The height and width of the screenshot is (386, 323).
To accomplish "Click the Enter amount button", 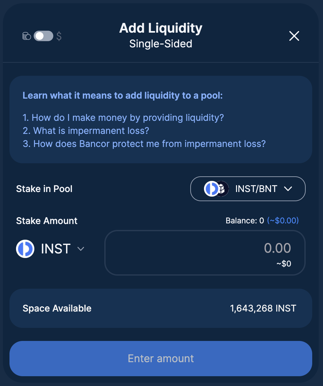I will (x=161, y=359).
